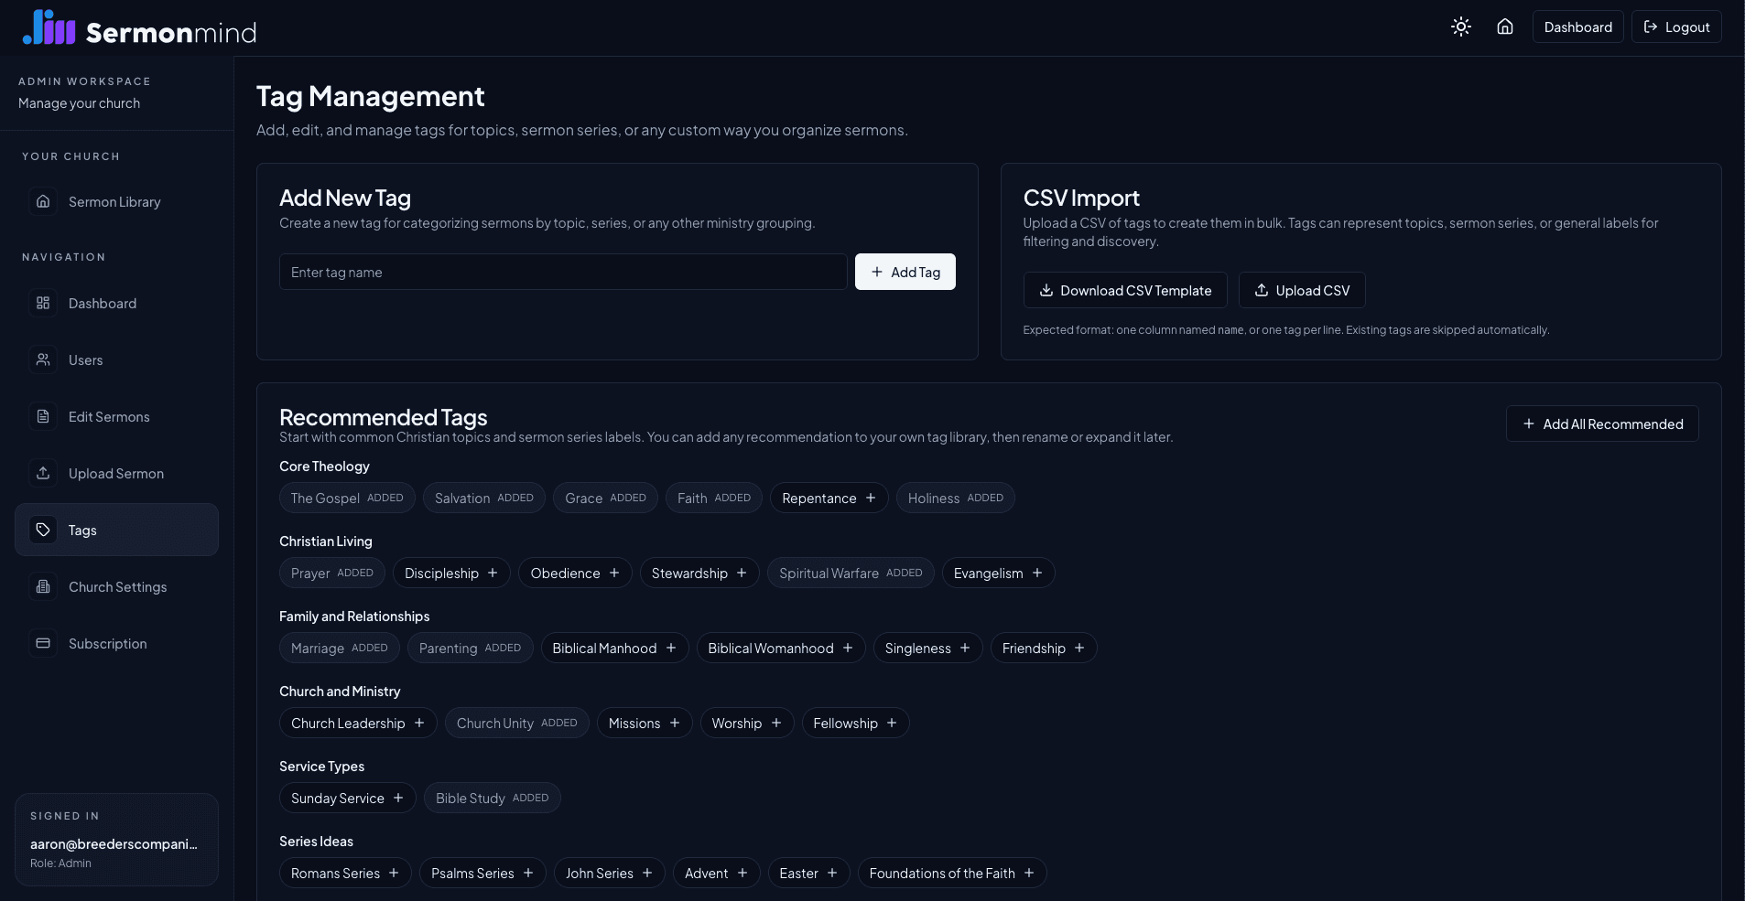Viewport: 1745px width, 901px height.
Task: Click the added Prayer tag chip
Action: coord(332,573)
